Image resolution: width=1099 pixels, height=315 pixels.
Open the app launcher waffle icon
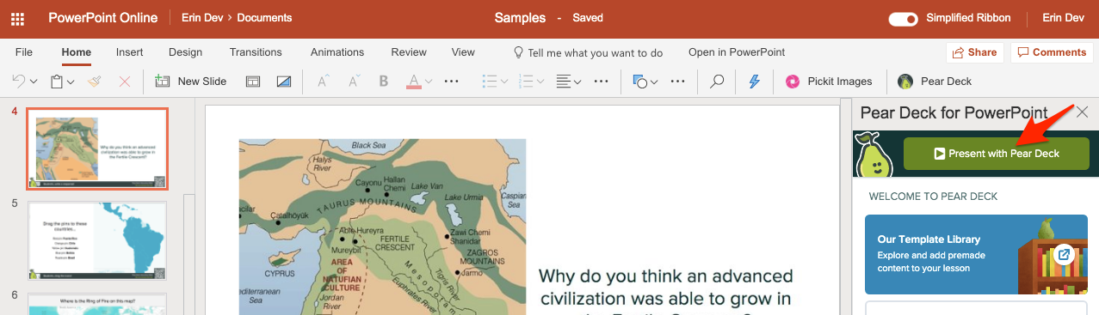coord(17,18)
